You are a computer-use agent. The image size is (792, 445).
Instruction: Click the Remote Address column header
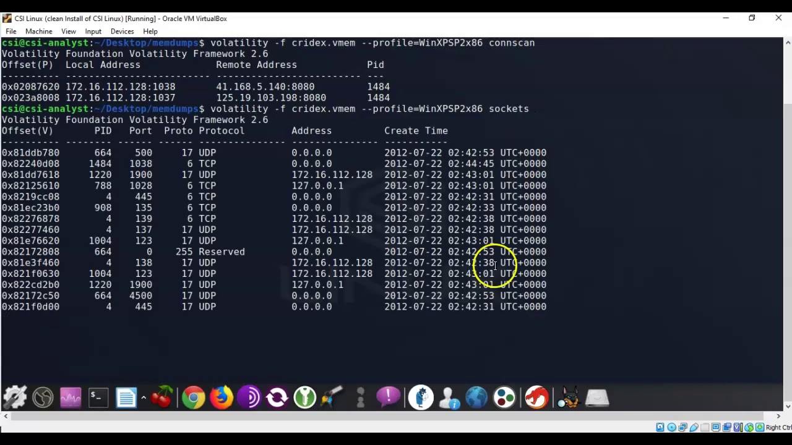point(256,64)
